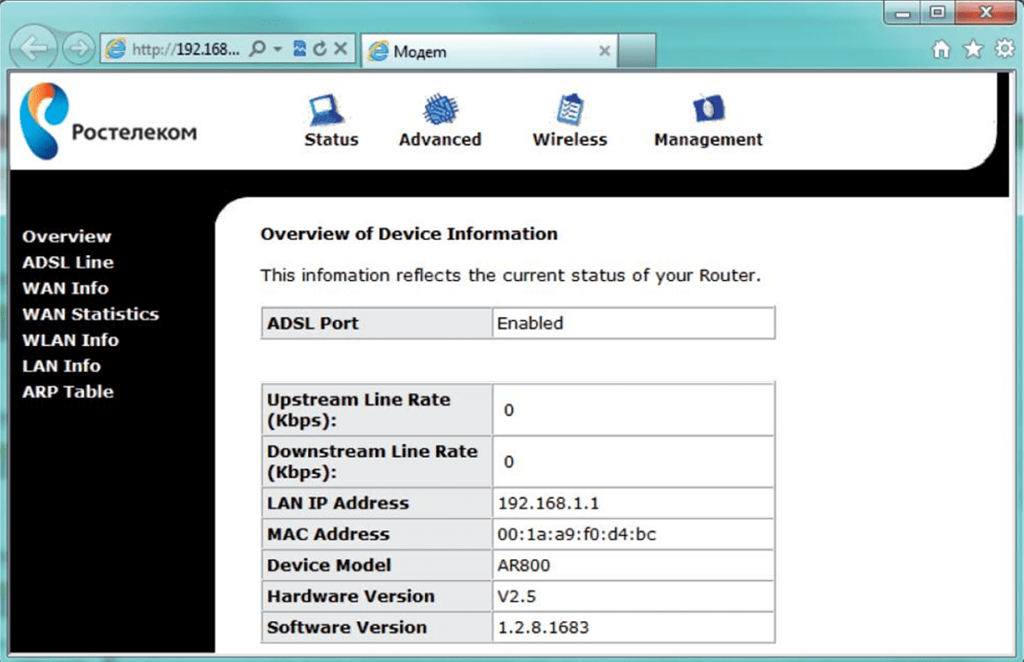The height and width of the screenshot is (662, 1024).
Task: Open browser Tools gear icon
Action: [1005, 48]
